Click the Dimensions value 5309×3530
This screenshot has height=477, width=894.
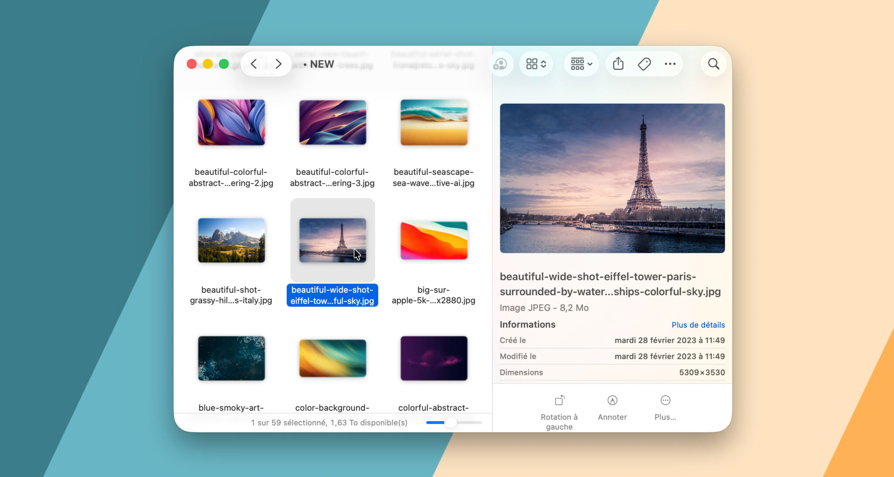[702, 372]
